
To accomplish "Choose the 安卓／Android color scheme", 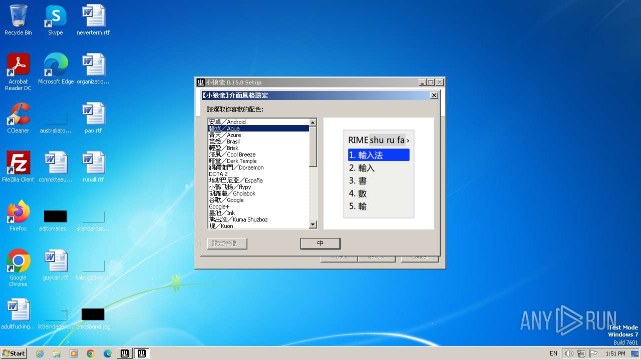I will click(x=258, y=122).
